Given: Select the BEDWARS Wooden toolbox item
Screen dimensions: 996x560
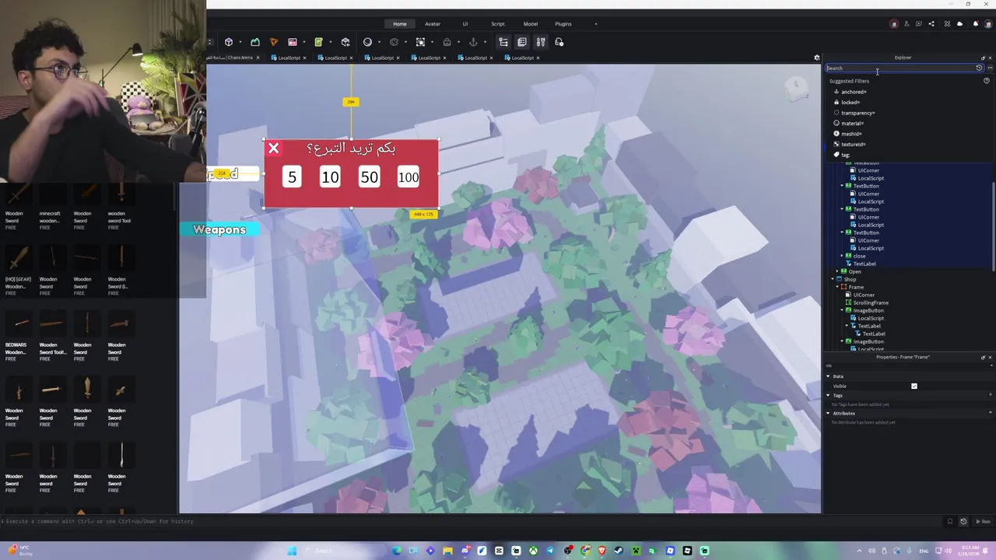Looking at the screenshot, I should [x=19, y=336].
